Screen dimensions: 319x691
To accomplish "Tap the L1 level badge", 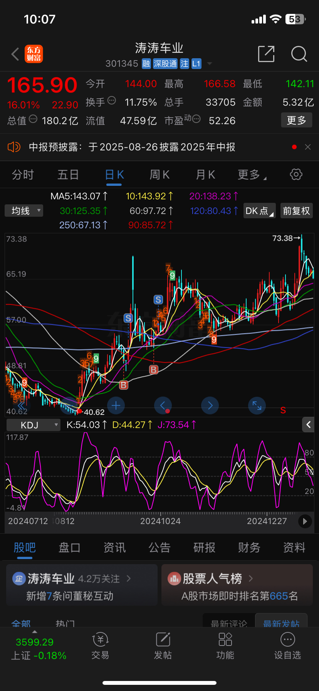I will coord(196,64).
